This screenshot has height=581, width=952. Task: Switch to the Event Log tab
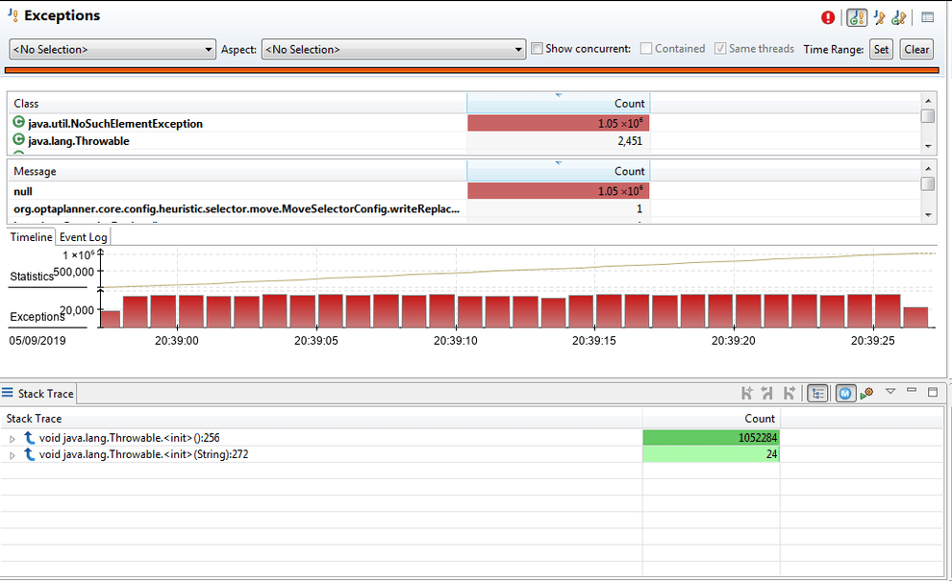point(82,236)
